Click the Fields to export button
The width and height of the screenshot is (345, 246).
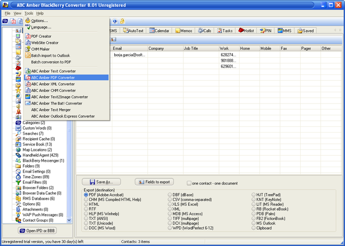tap(154, 182)
